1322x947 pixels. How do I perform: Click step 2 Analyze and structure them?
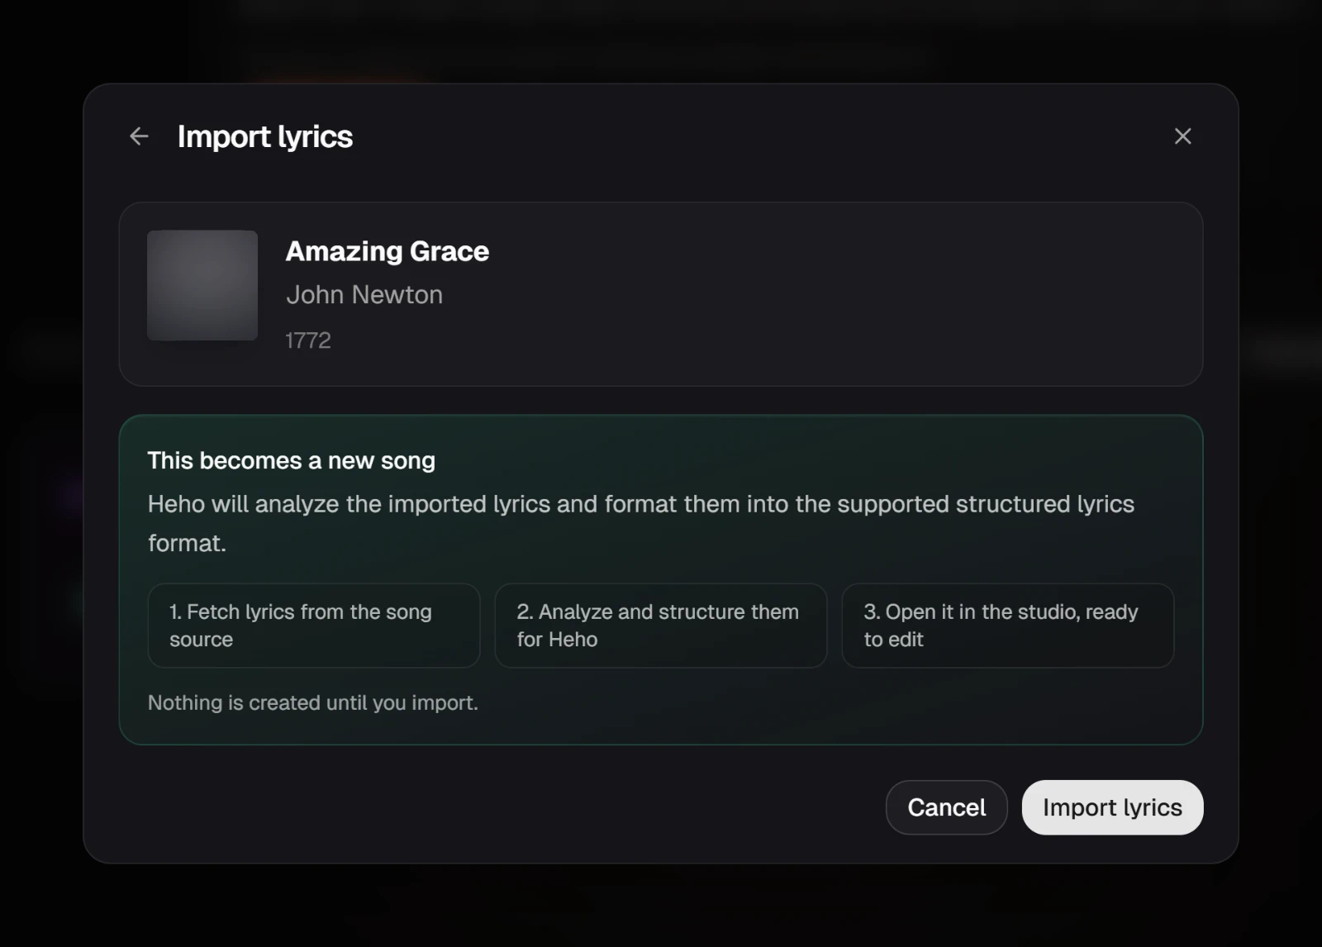click(x=661, y=626)
